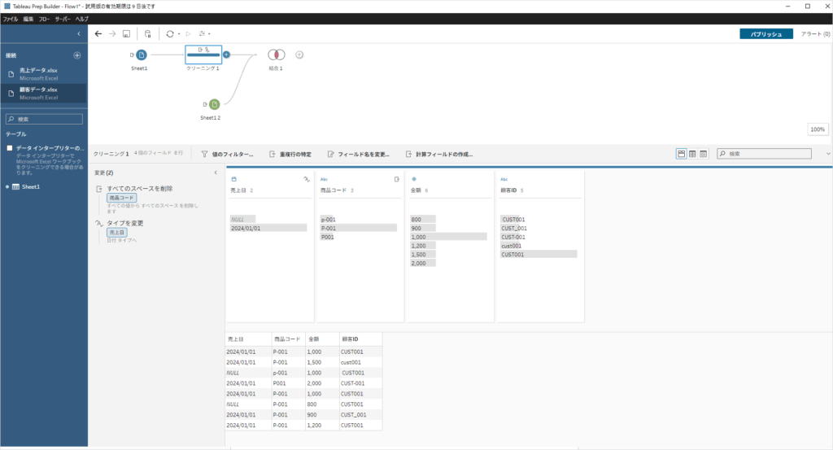Image resolution: width=833 pixels, height=450 pixels.
Task: Switch to profile pane view
Action: 681,153
